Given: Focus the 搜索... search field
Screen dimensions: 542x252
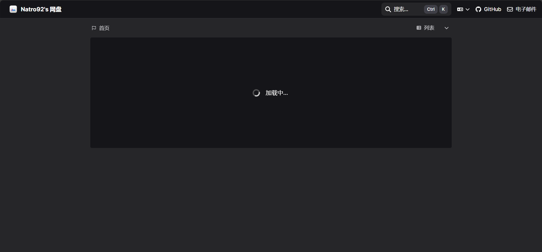Looking at the screenshot, I should pyautogui.click(x=416, y=9).
